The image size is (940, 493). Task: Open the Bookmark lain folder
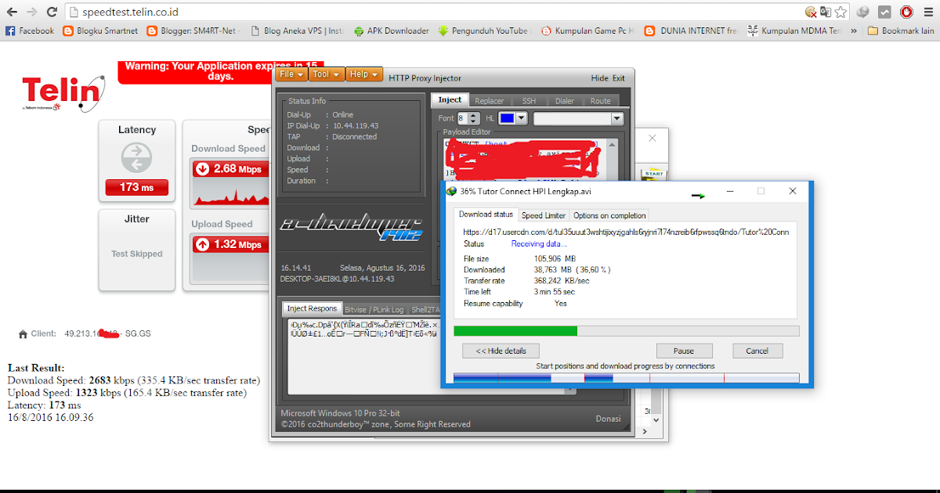click(x=901, y=31)
